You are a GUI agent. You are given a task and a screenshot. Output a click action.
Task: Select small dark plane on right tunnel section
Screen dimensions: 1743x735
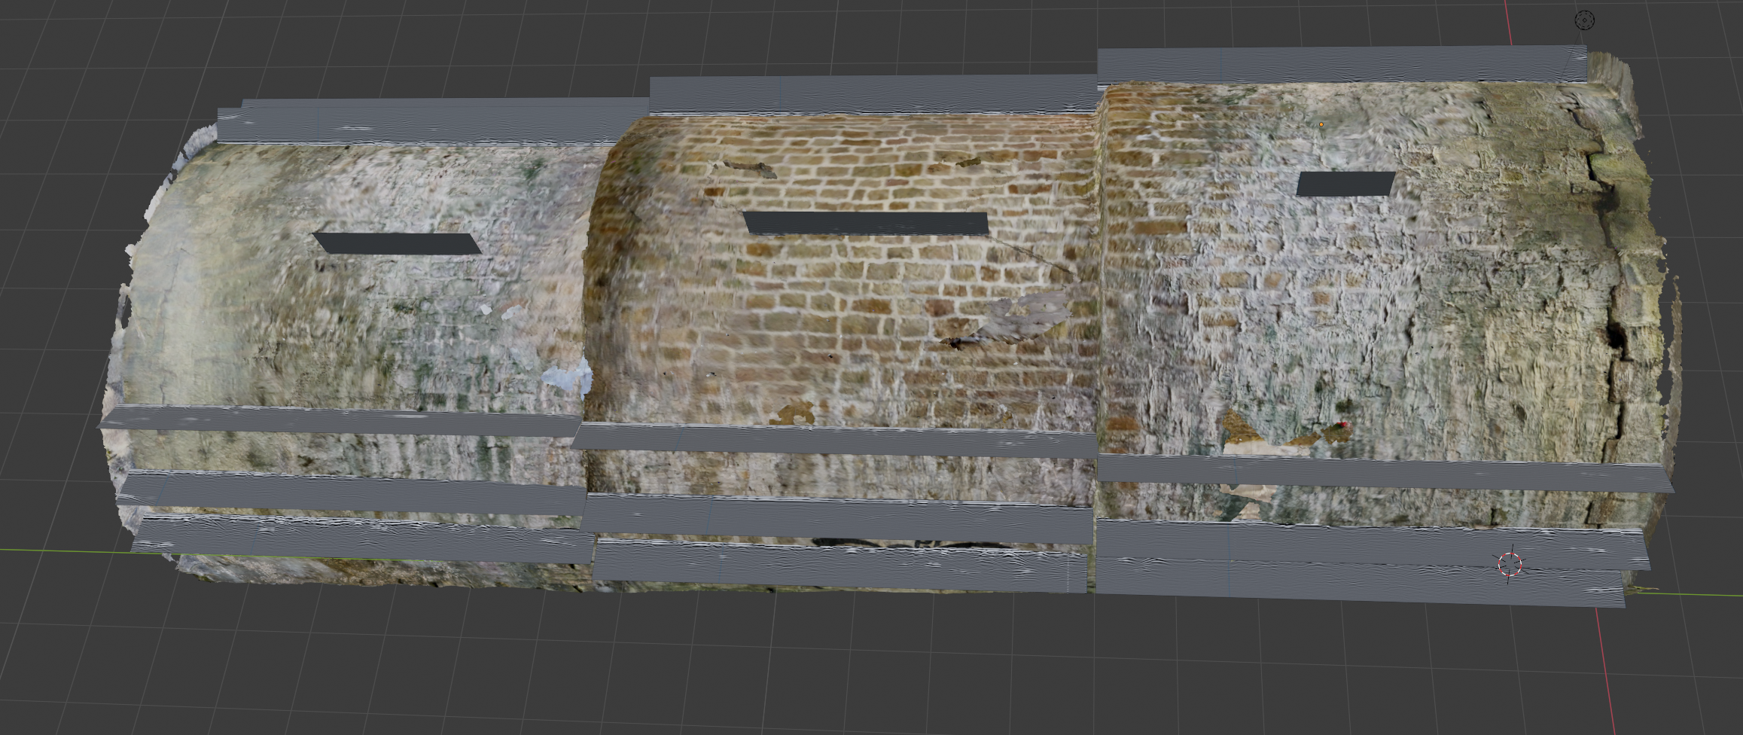pos(1345,184)
